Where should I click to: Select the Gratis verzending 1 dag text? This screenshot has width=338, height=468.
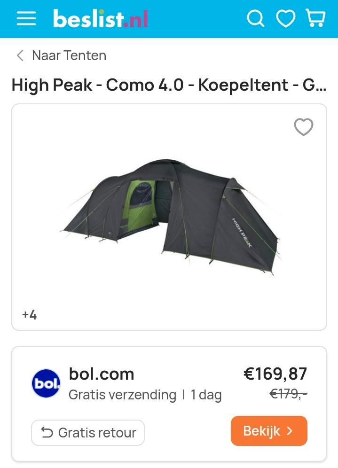(x=145, y=395)
